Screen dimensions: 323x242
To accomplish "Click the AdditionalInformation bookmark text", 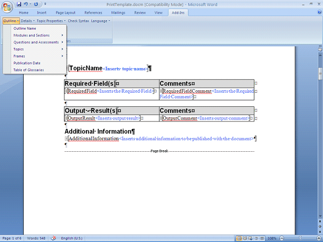I will 93,139.
